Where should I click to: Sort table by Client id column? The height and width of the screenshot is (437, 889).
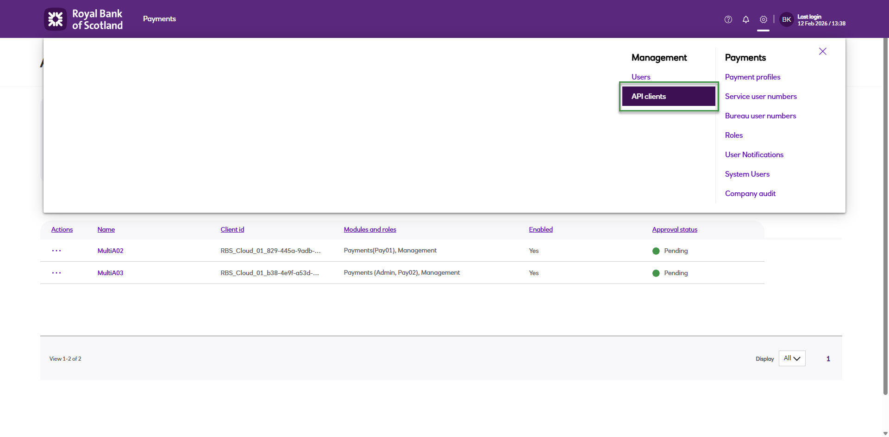coord(232,229)
